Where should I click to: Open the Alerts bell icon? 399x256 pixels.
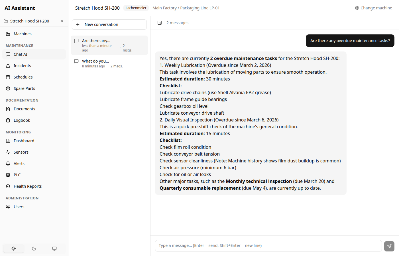pos(8,163)
